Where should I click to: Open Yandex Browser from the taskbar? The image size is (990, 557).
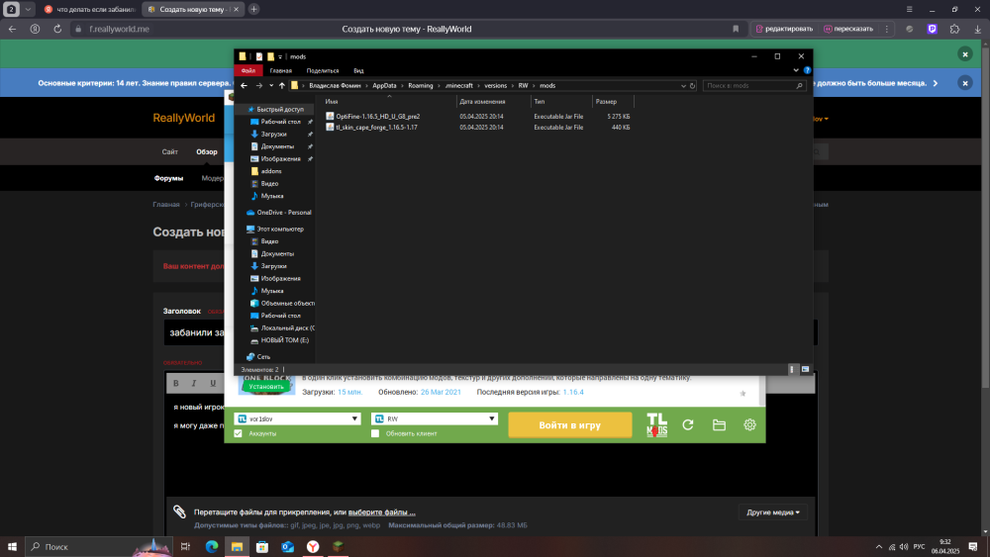click(x=313, y=547)
